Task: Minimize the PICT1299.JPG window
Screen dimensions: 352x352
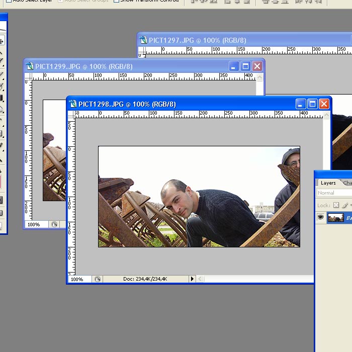Action: [x=234, y=66]
